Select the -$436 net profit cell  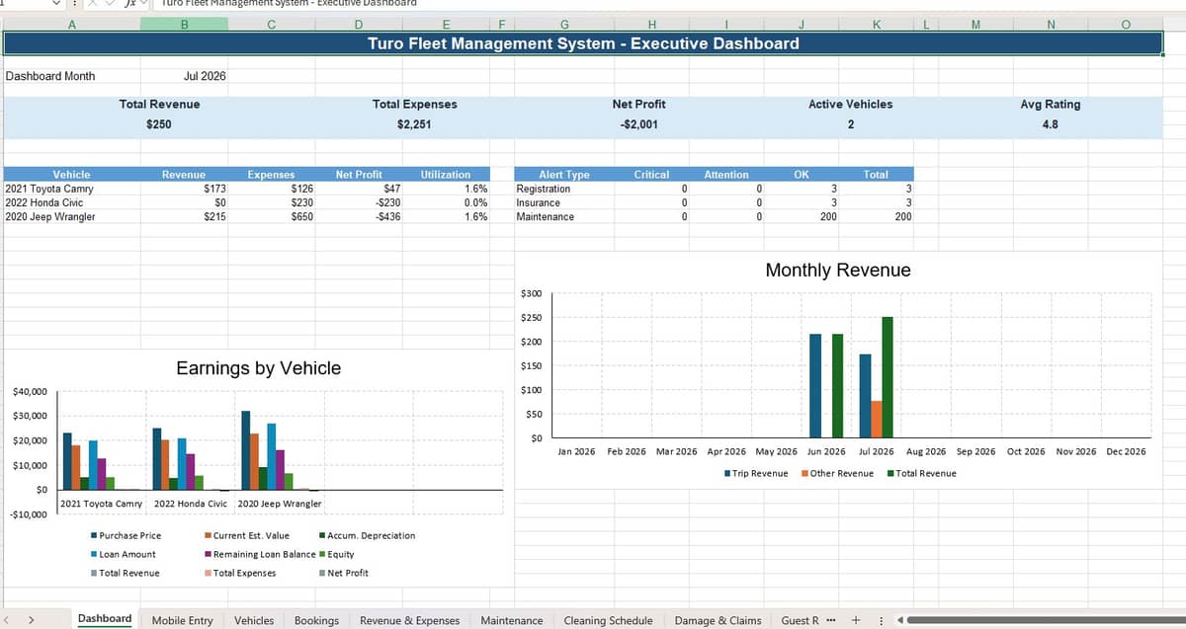(x=359, y=216)
